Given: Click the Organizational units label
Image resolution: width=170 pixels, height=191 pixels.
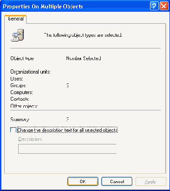Looking at the screenshot, I should [30, 72].
